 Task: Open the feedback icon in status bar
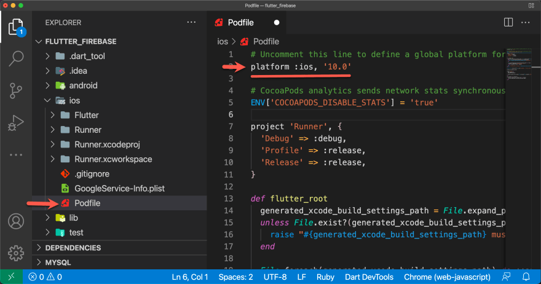pyautogui.click(x=506, y=277)
